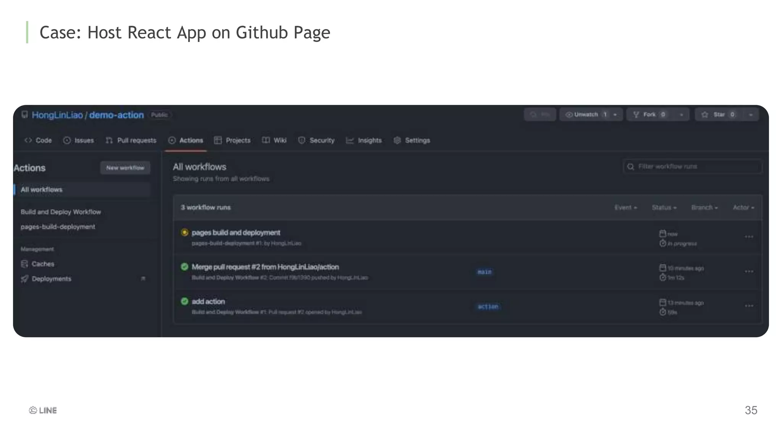Open Deployments with rocket icon
782x440 pixels.
click(x=51, y=279)
